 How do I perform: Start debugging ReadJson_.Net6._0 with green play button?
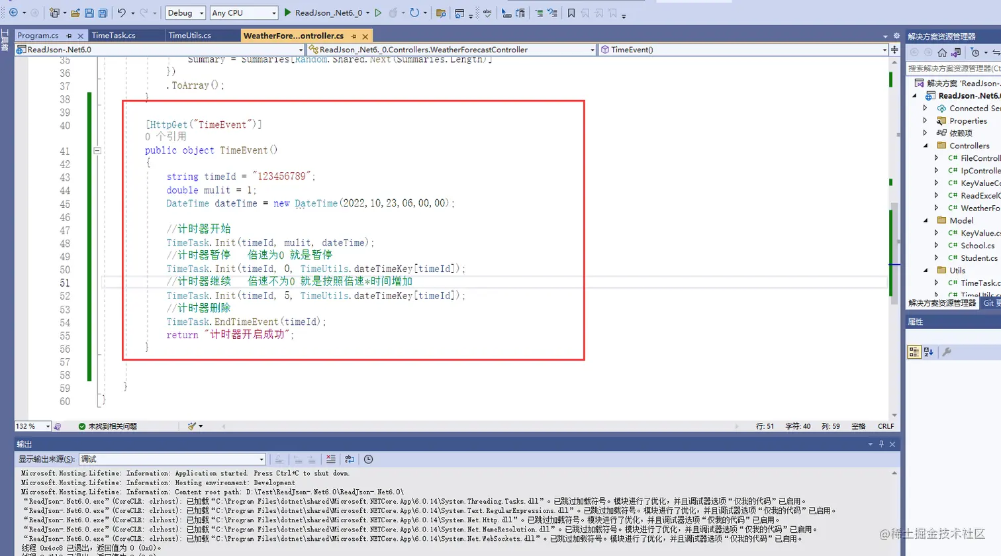(288, 13)
